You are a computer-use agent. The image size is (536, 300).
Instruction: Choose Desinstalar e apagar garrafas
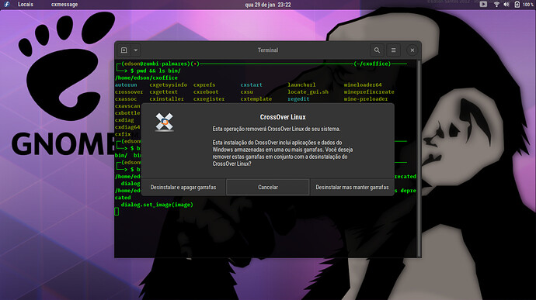[x=183, y=188]
